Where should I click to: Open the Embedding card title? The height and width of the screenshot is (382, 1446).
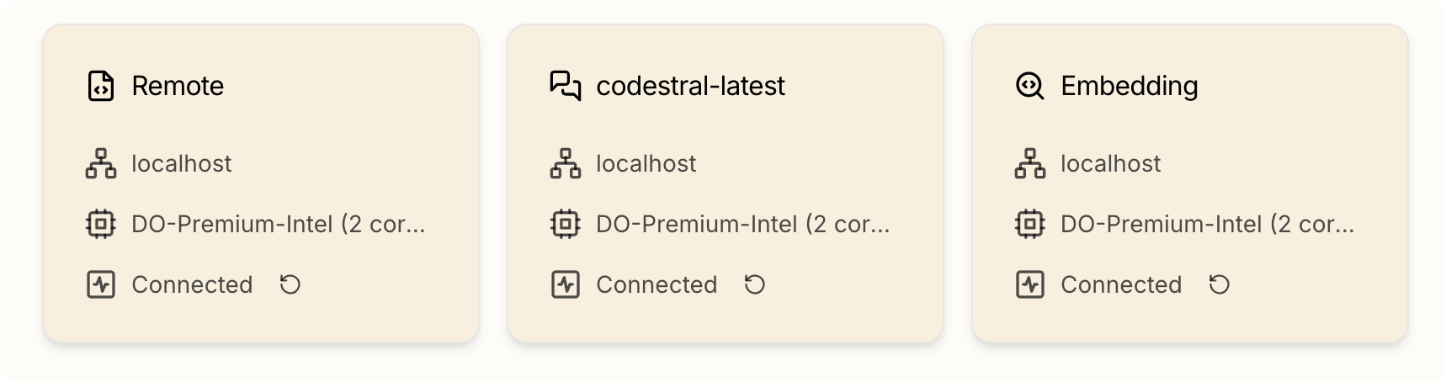pyautogui.click(x=1129, y=86)
